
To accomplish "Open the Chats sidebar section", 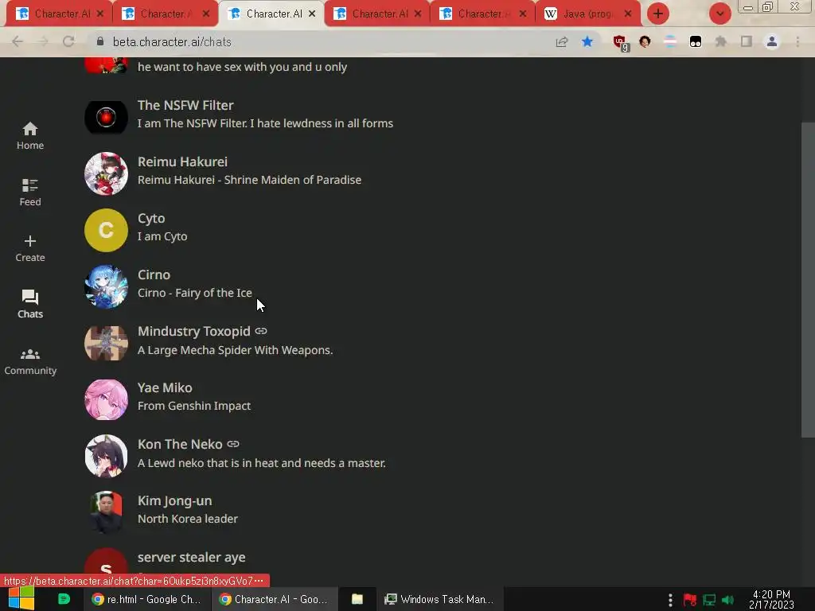I will click(x=30, y=304).
